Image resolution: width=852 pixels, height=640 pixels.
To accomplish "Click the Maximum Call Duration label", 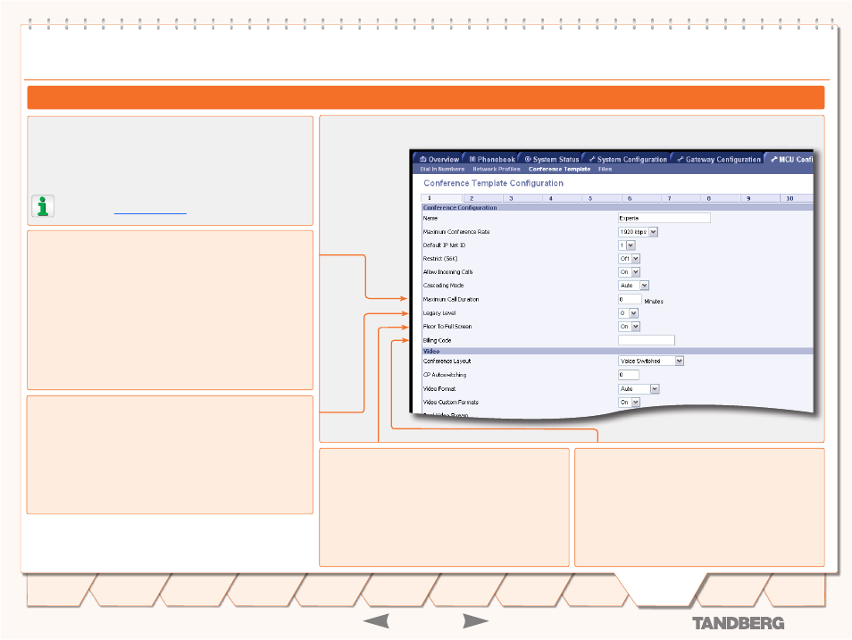I will point(451,299).
